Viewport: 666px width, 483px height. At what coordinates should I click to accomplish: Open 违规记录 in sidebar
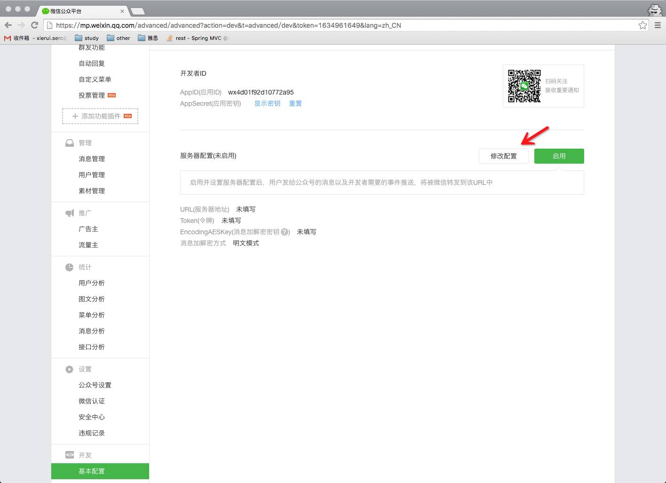tap(92, 433)
